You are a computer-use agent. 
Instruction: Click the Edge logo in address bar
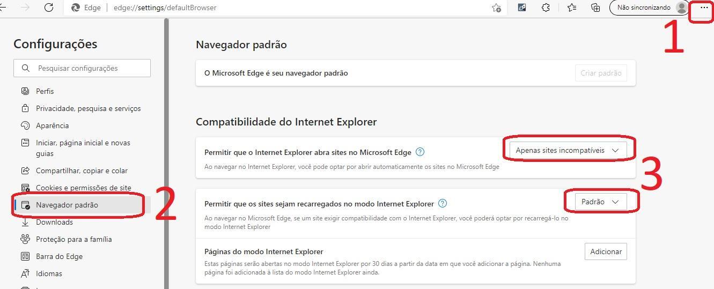tap(76, 8)
